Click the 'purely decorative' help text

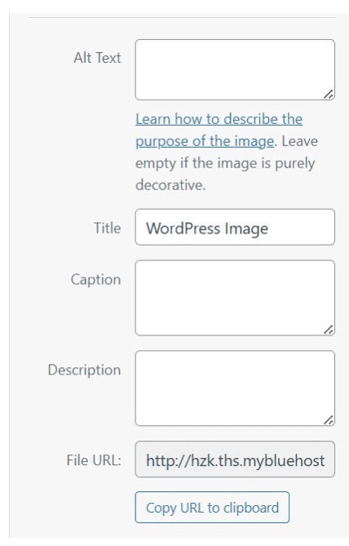(225, 174)
